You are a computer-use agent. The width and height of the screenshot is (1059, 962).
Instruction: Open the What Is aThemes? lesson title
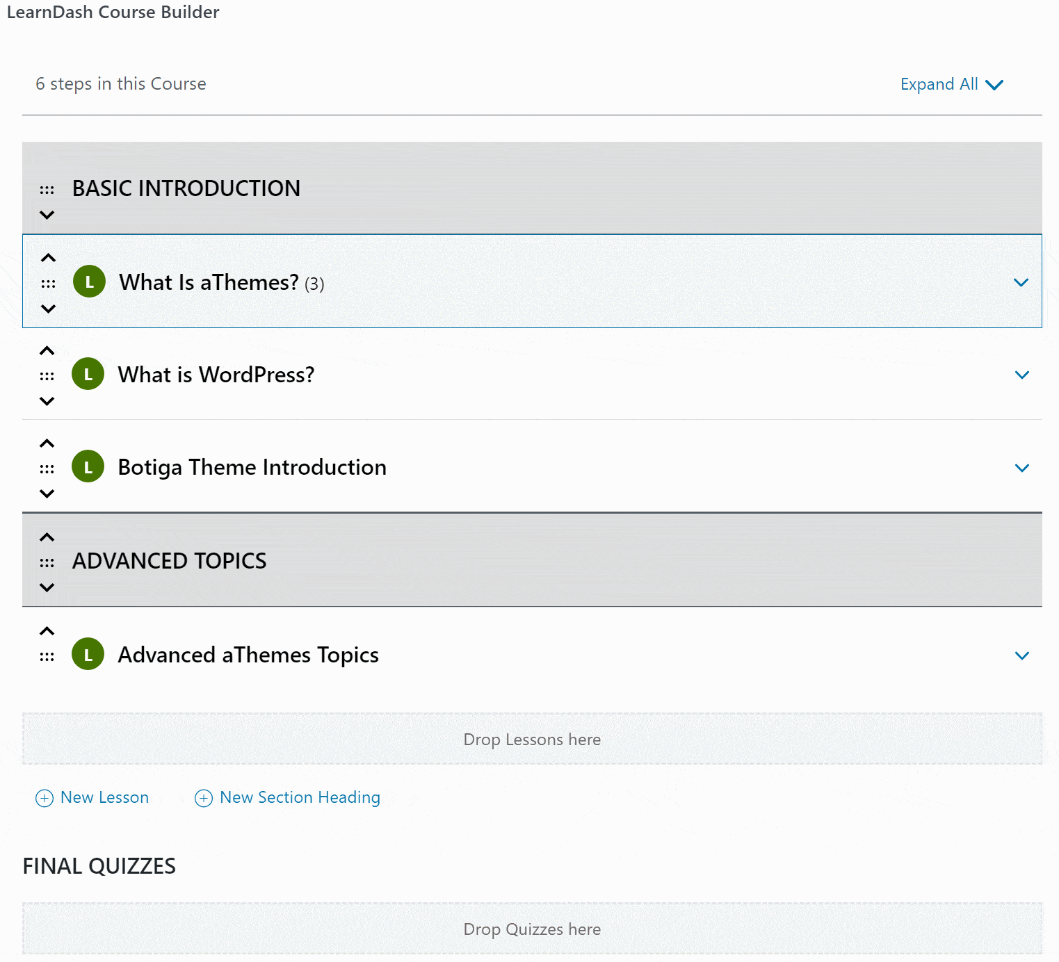pos(209,282)
